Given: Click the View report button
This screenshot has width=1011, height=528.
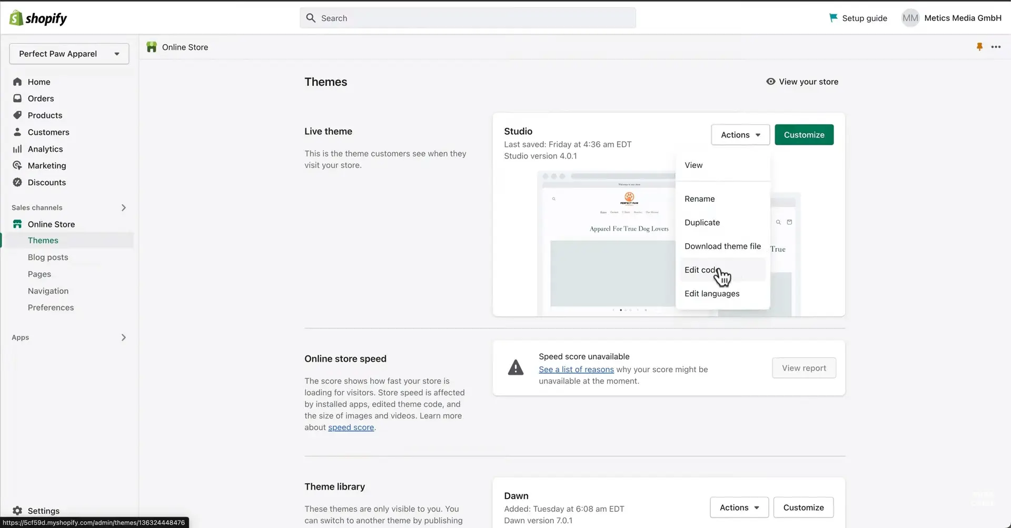Looking at the screenshot, I should [804, 368].
